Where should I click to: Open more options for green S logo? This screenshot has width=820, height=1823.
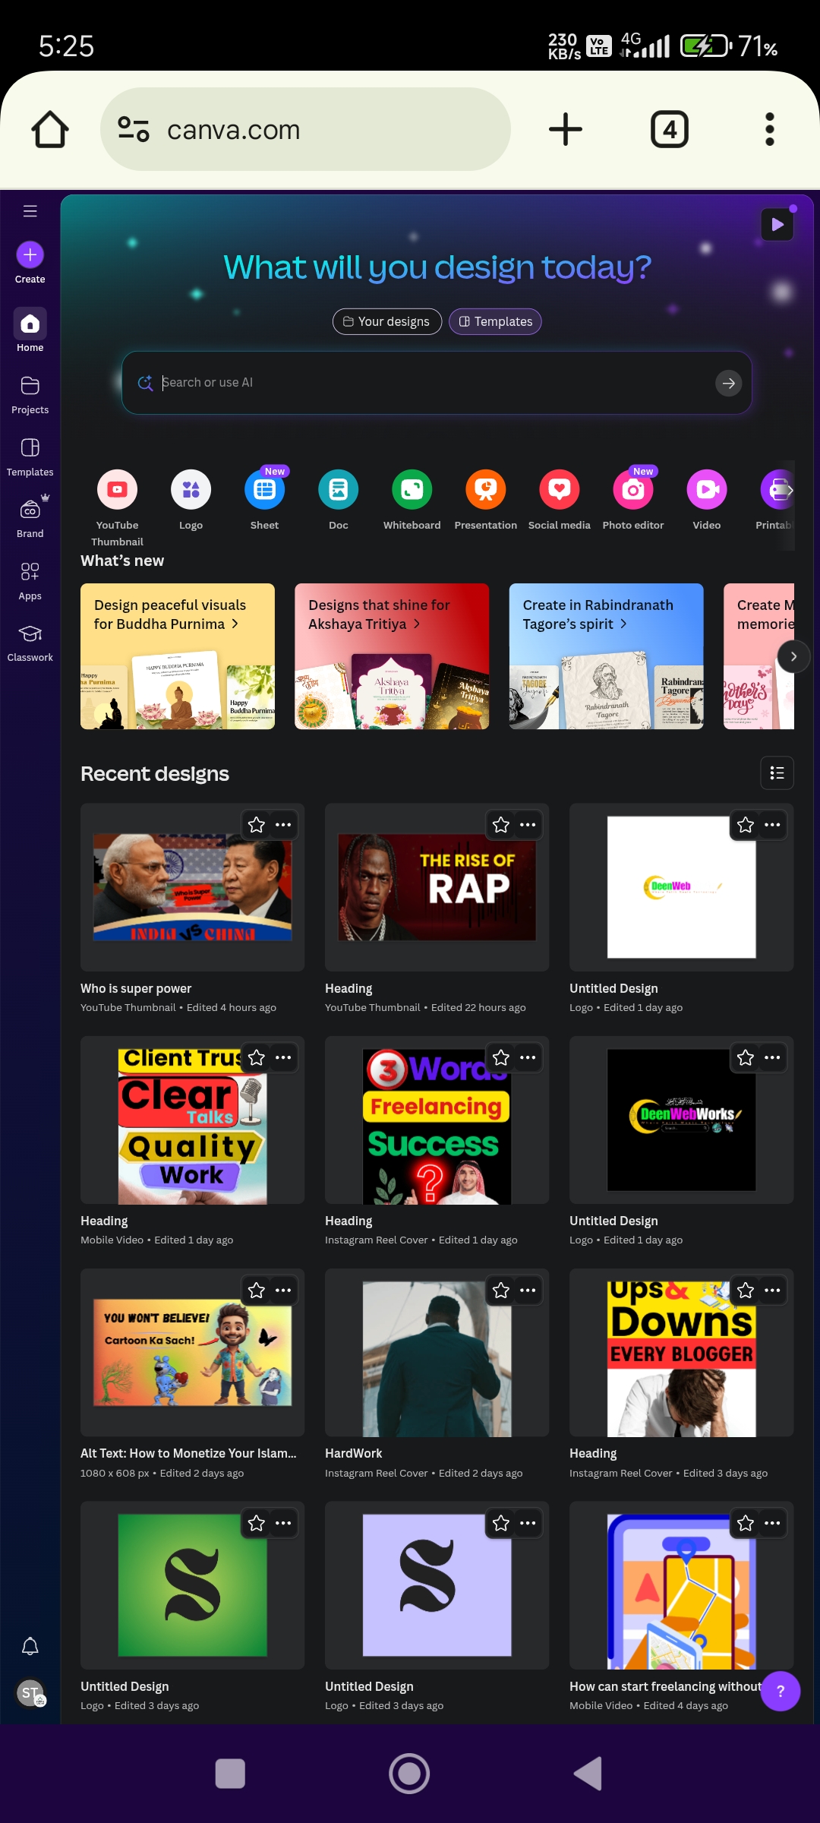[x=283, y=1523]
